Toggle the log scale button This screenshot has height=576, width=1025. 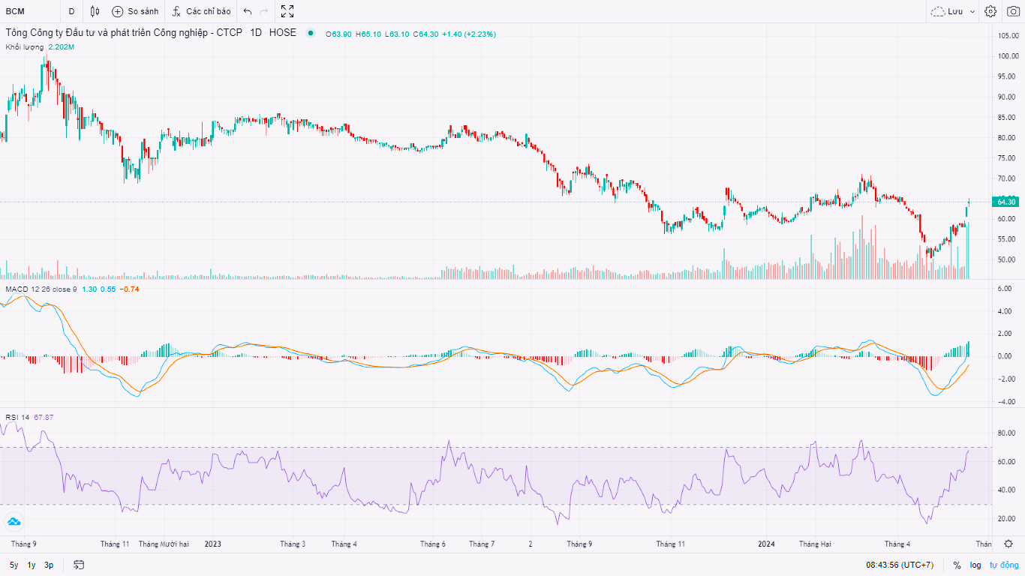pyautogui.click(x=975, y=565)
